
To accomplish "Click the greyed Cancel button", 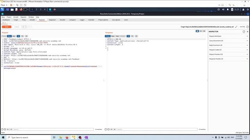I will click(x=16, y=27).
